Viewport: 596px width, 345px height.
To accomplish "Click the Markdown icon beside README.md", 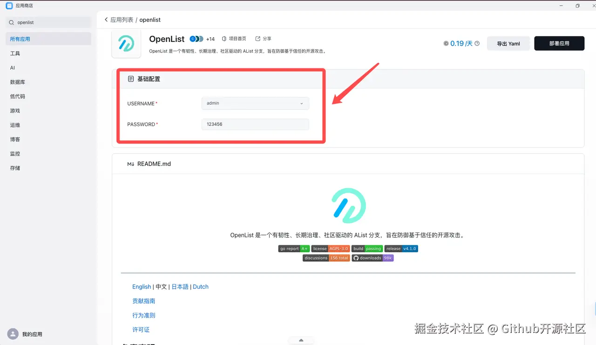I will tap(130, 164).
